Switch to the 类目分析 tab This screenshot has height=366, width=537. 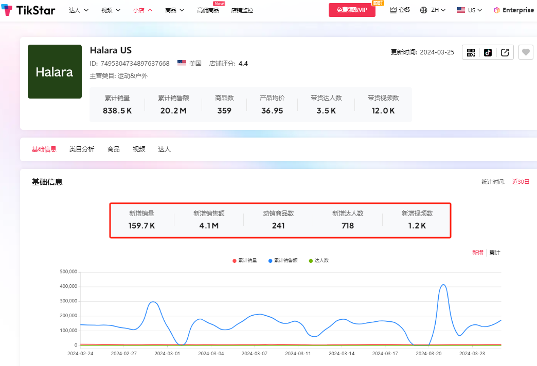click(82, 149)
